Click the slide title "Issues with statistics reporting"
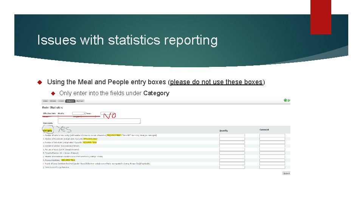The height and width of the screenshot is (204, 363). (x=127, y=40)
